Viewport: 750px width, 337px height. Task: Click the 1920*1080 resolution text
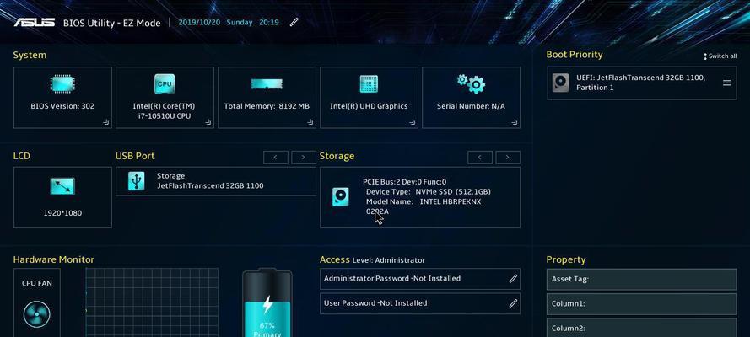click(x=62, y=213)
